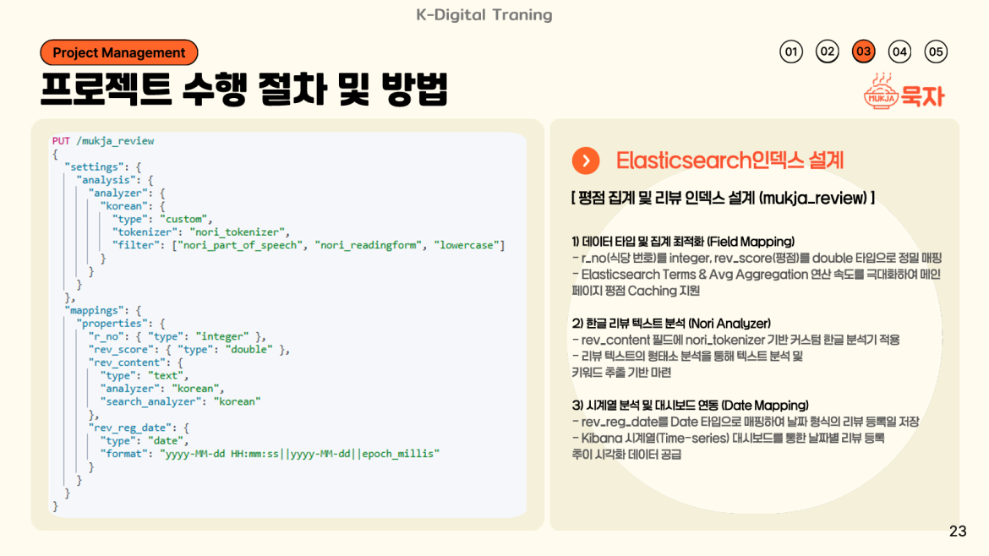Viewport: 989px width, 556px height.
Task: Click the "type": "text" code line
Action: point(144,376)
